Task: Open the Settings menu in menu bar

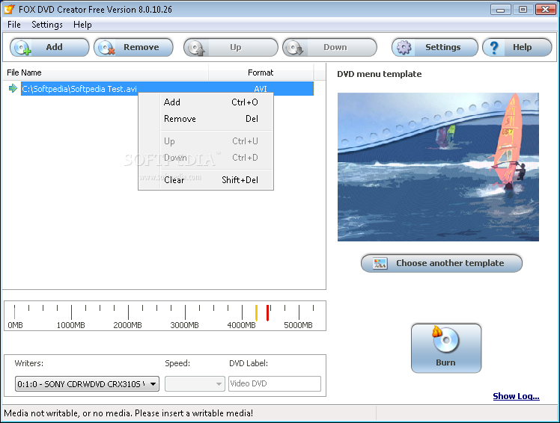Action: click(47, 25)
